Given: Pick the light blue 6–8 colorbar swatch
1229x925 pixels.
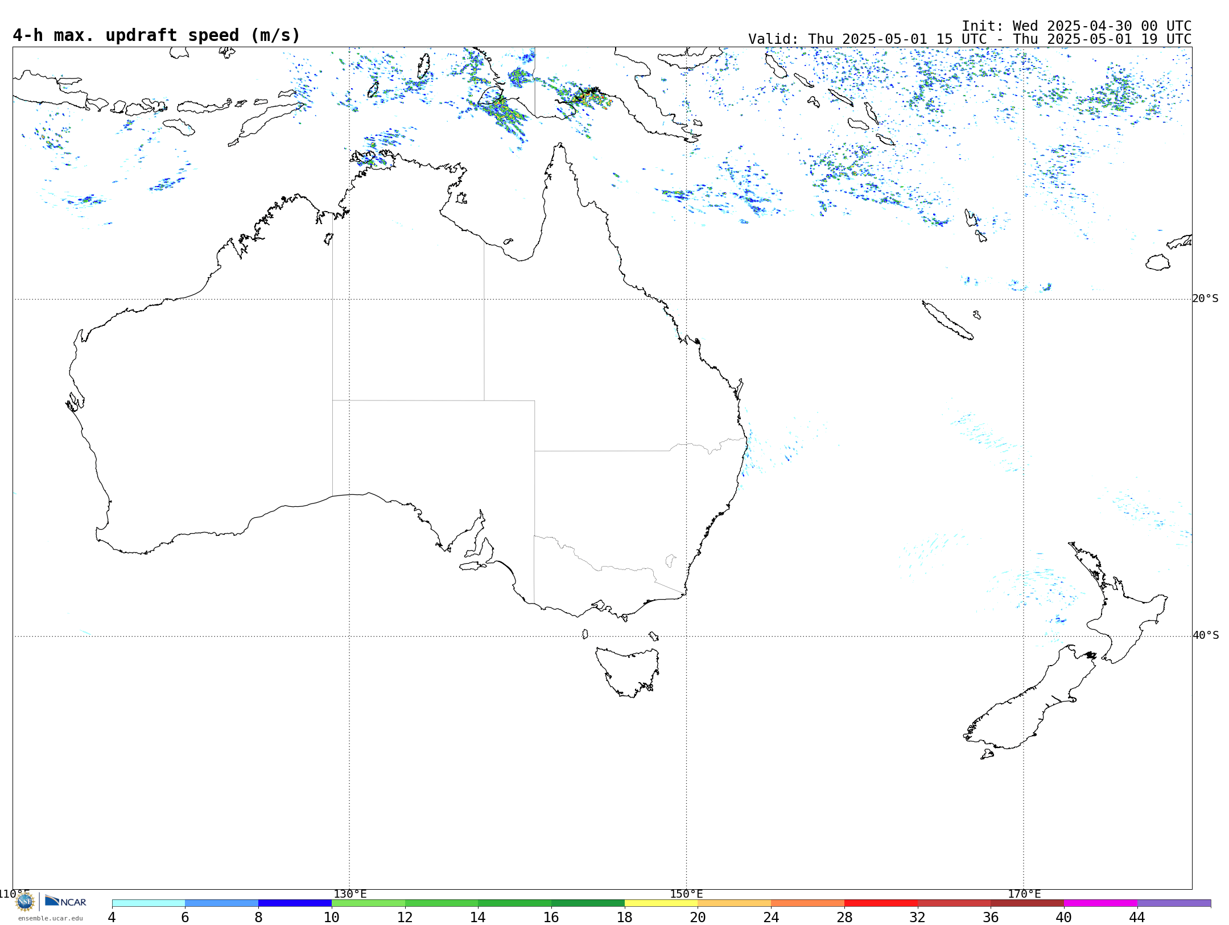Looking at the screenshot, I should (222, 903).
